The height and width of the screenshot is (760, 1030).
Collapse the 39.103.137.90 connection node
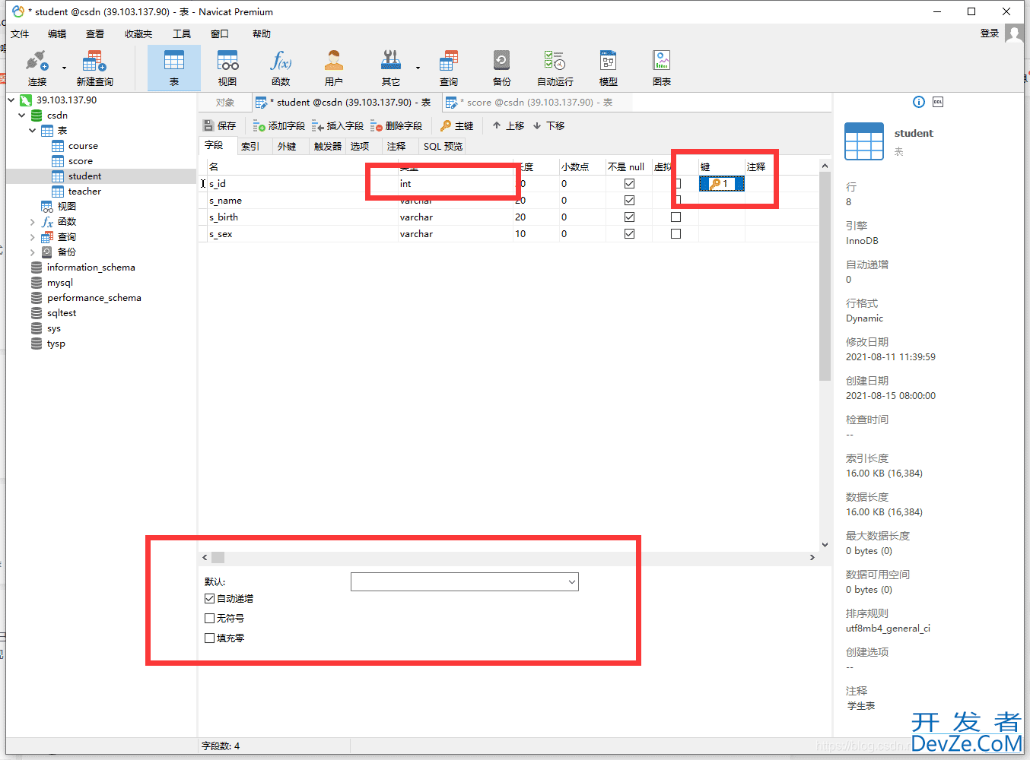coord(11,100)
